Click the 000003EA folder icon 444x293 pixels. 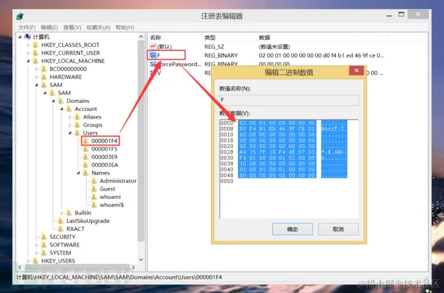pos(86,165)
